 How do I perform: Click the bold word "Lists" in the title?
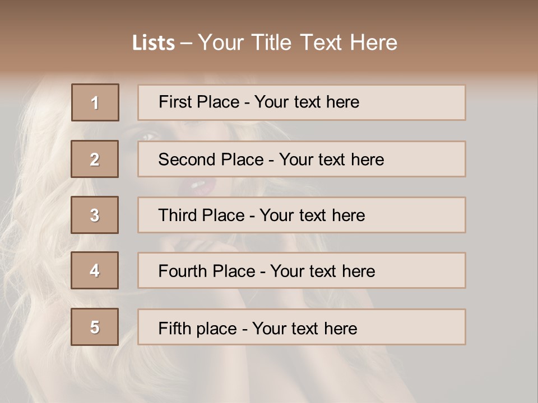(x=154, y=43)
